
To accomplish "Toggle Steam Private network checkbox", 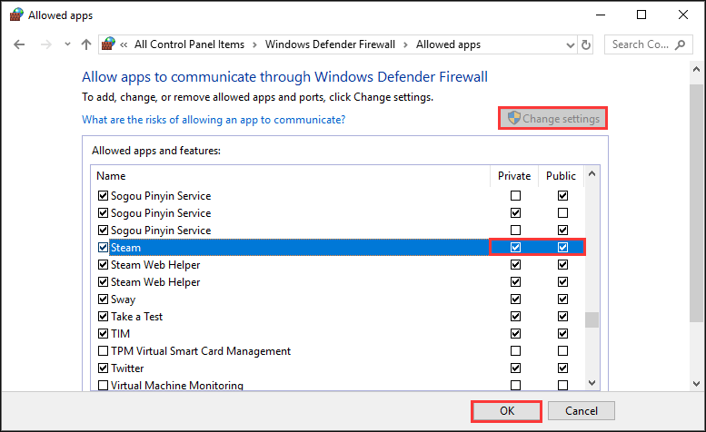I will point(515,247).
